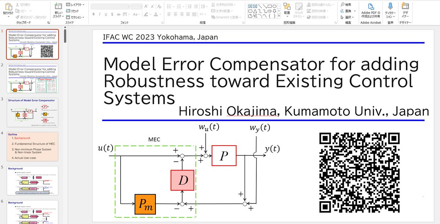Select the Format Painter (書式のコピー/貼り付け) brush
Image resolution: width=440 pixels, height=224 pixels.
(18, 17)
